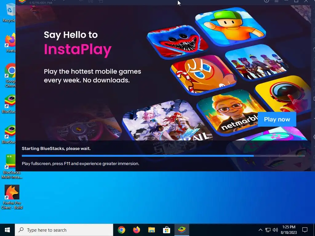Open the BlueStacks hamburger menu
This screenshot has width=315, height=236.
coord(277,1)
